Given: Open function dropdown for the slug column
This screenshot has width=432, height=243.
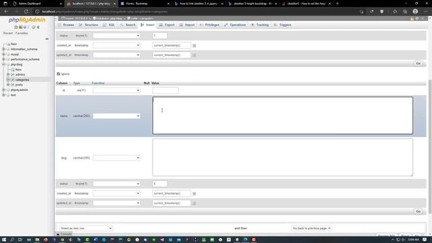Looking at the screenshot, I should 116,158.
